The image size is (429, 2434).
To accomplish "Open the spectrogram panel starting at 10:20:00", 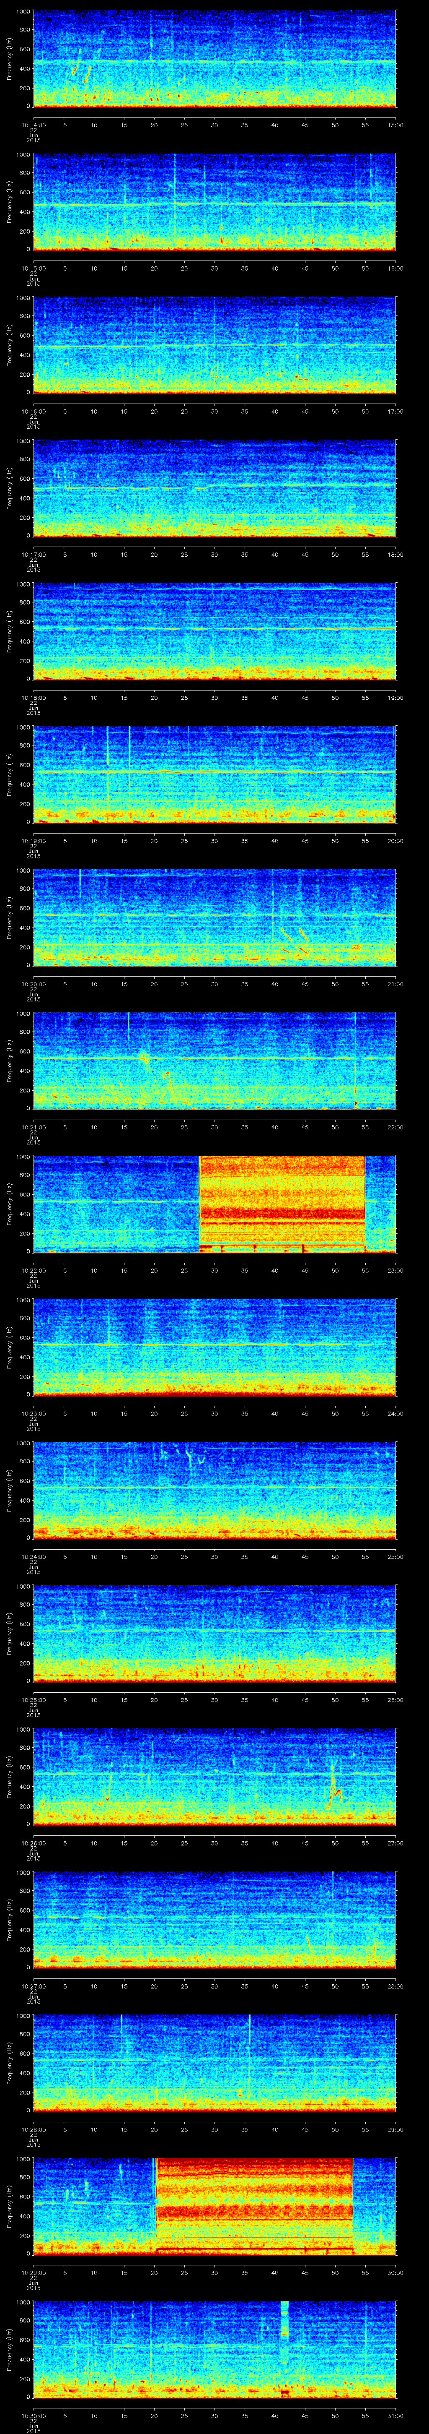I will pos(215,918).
